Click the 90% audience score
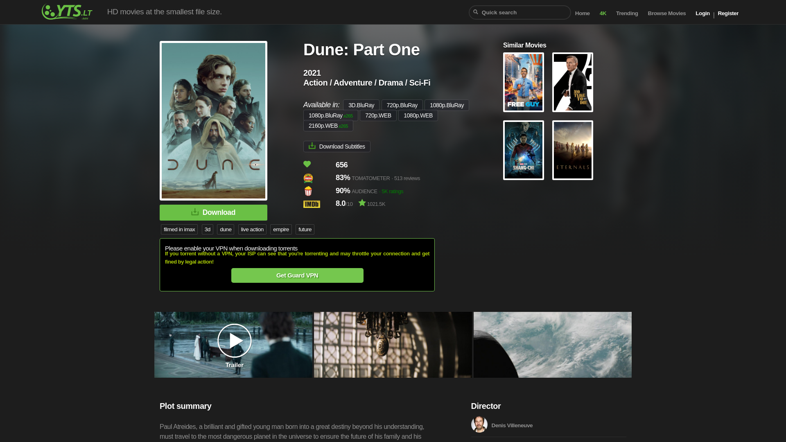This screenshot has height=442, width=786. pos(343,191)
